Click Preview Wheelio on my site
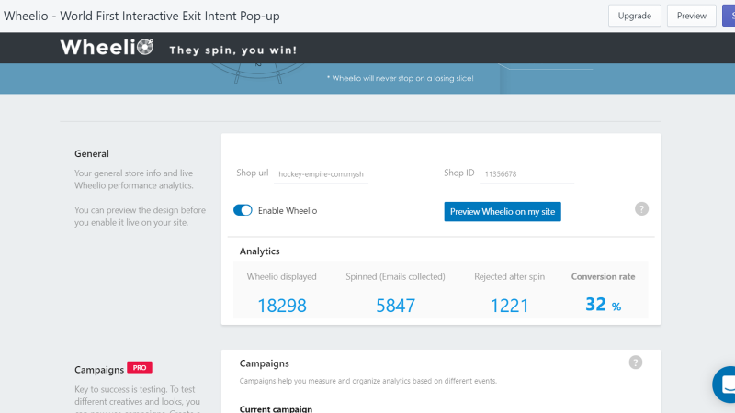 click(503, 212)
